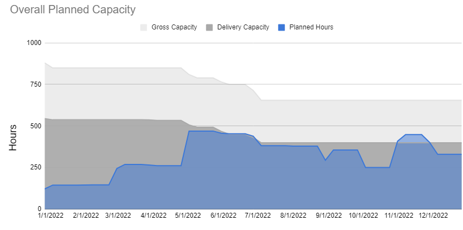The image size is (463, 230).
Task: Click the 9/1/2022 date axis label
Action: click(x=328, y=216)
